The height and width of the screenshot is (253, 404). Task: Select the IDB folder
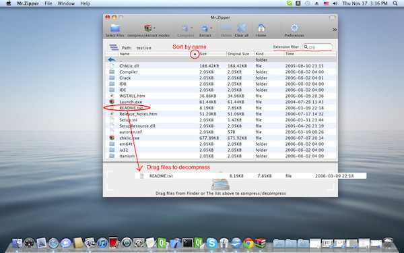tap(221, 84)
